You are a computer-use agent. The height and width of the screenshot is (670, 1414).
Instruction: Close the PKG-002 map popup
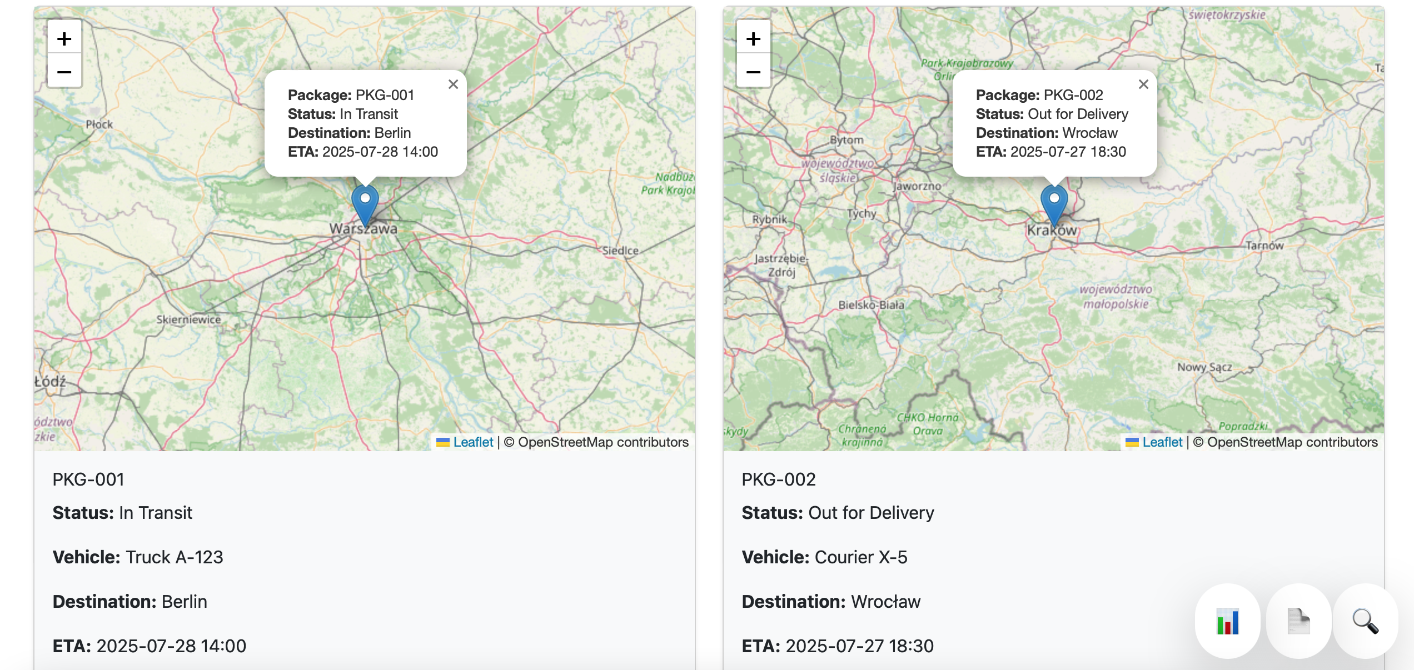tap(1143, 84)
